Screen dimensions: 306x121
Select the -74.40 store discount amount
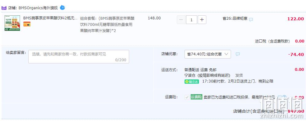click(x=296, y=54)
